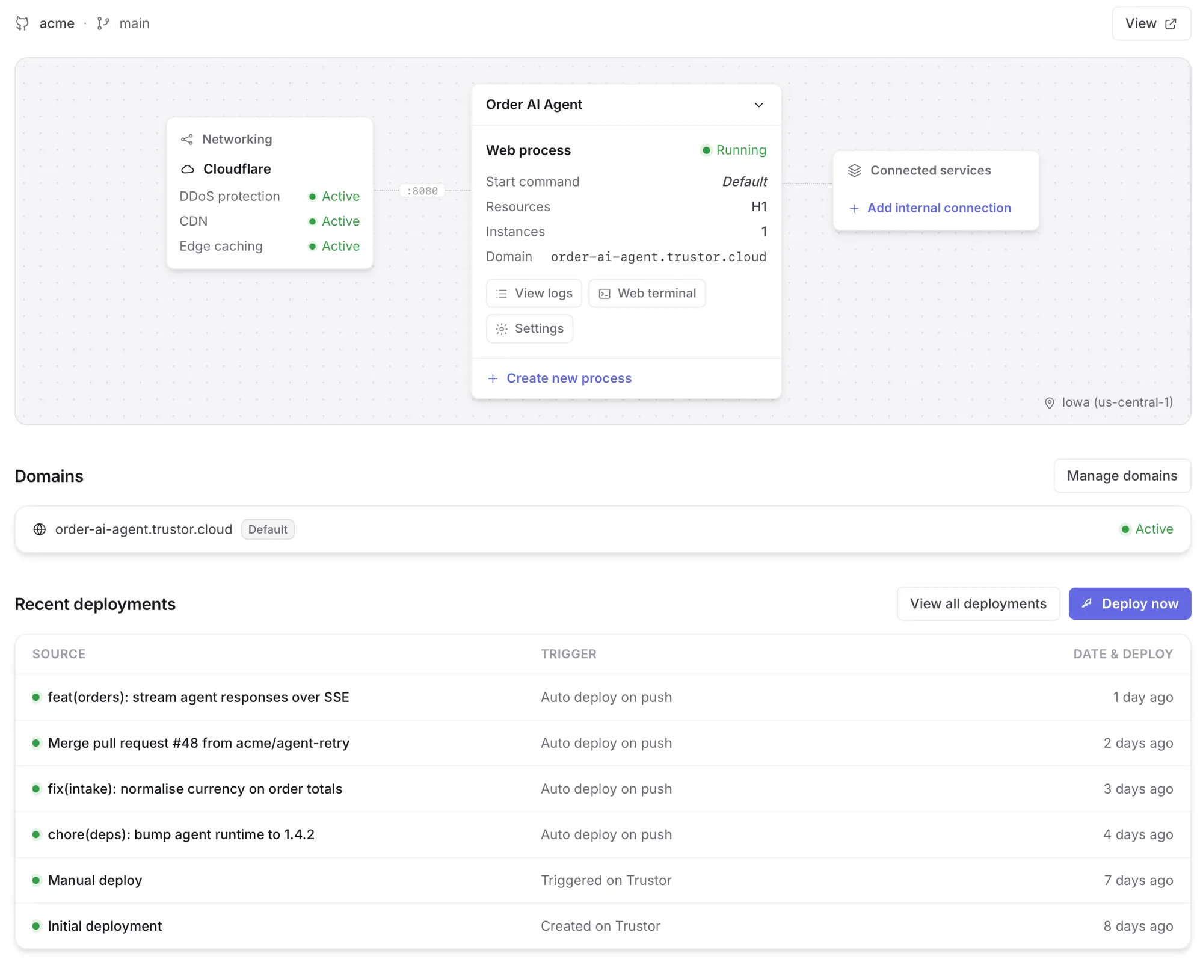This screenshot has width=1203, height=962.
Task: Click the TRIGGER column header
Action: pos(568,654)
